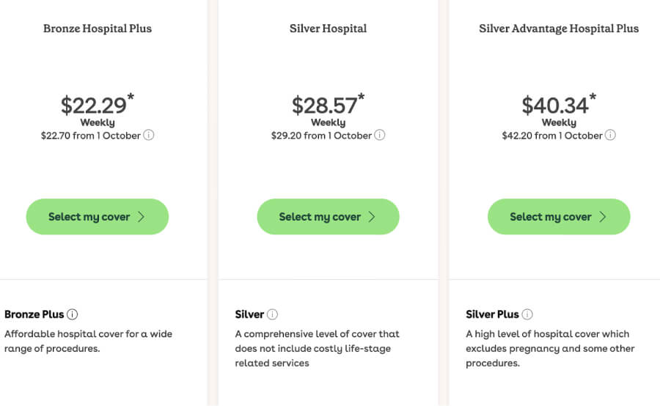Click chevron arrow on Silver Hospital cover button

pyautogui.click(x=372, y=217)
